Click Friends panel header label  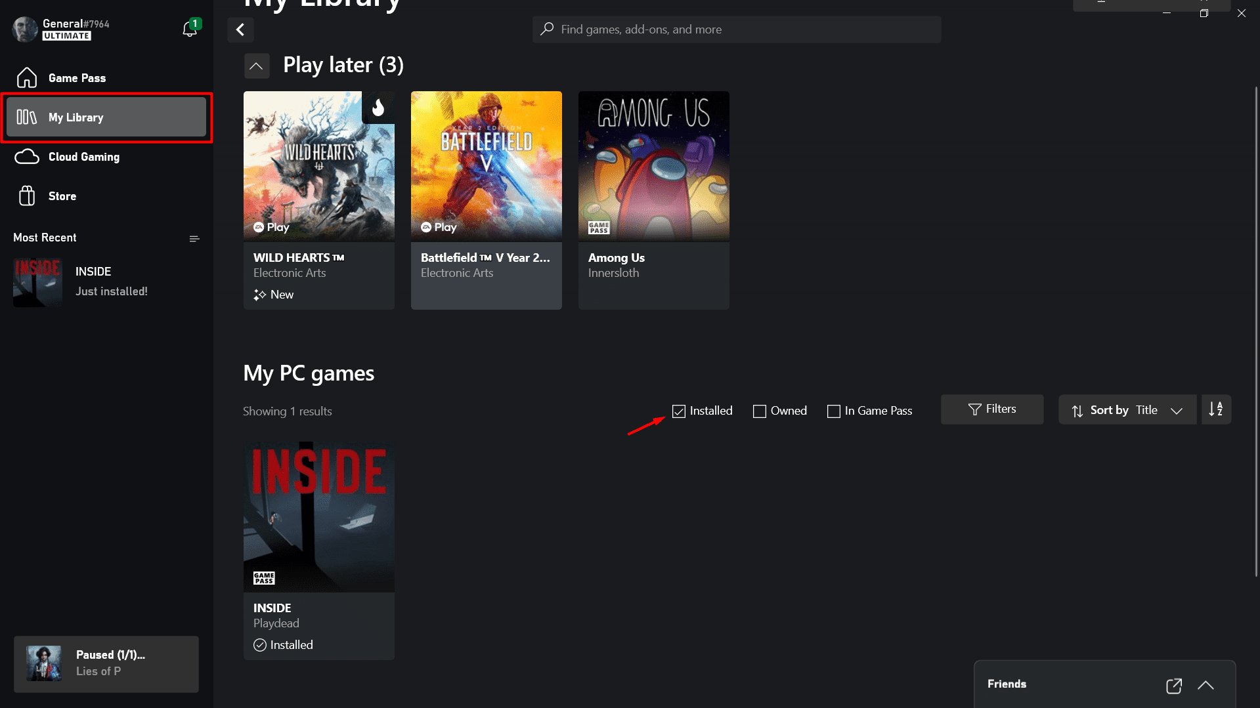pos(1007,684)
